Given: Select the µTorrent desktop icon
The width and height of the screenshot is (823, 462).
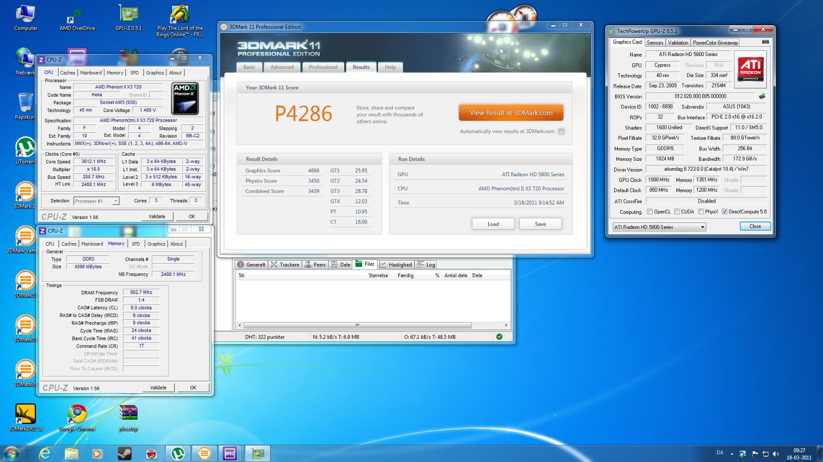Looking at the screenshot, I should click(x=25, y=151).
